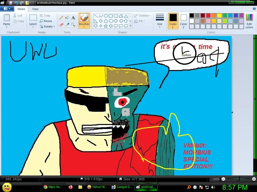
Task: Choose the Oval shape
Action: [106, 16]
